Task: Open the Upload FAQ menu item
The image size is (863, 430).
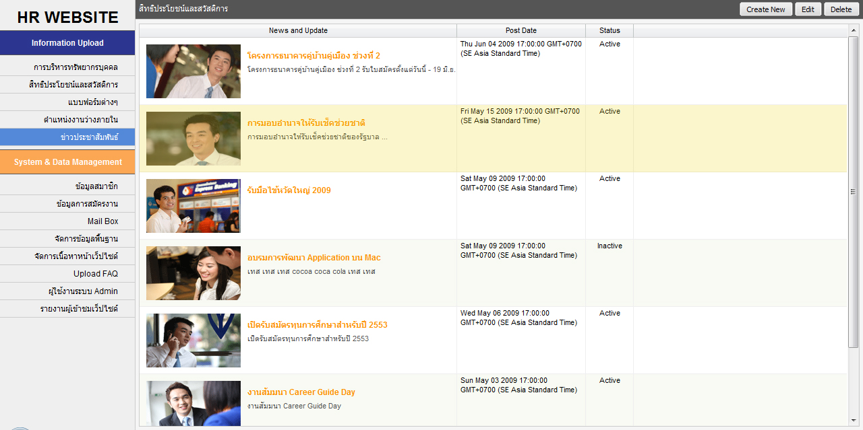Action: 95,274
